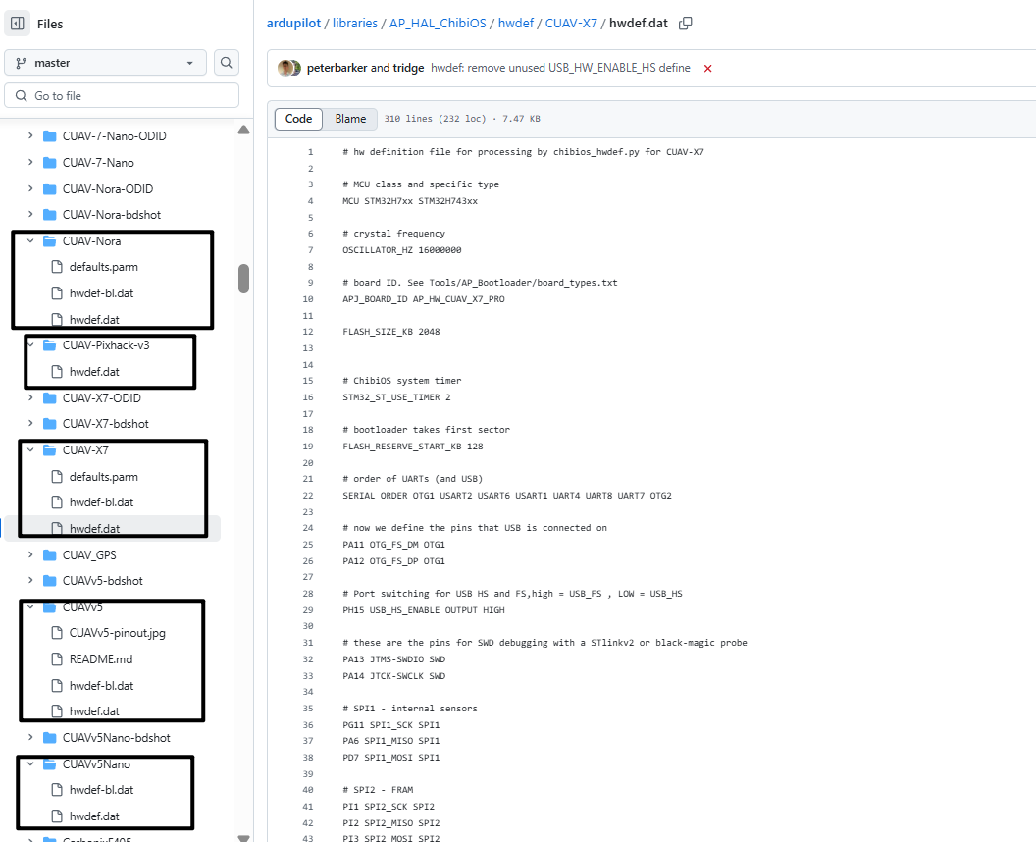Switch to the Blame view tab
Image resolution: width=1036 pixels, height=842 pixels.
point(350,119)
